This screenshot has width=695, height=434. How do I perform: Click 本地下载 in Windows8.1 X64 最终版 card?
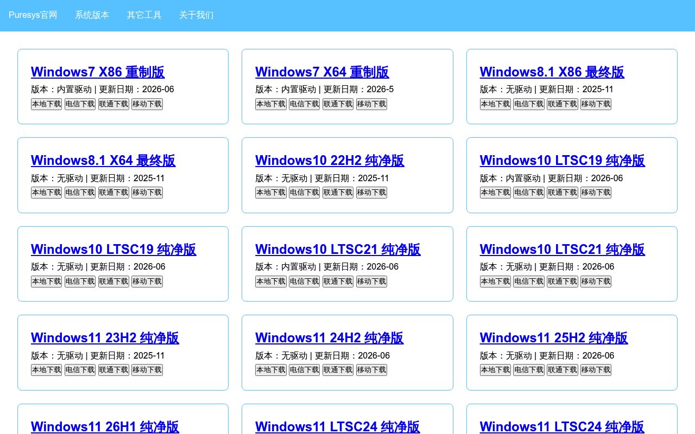(46, 193)
